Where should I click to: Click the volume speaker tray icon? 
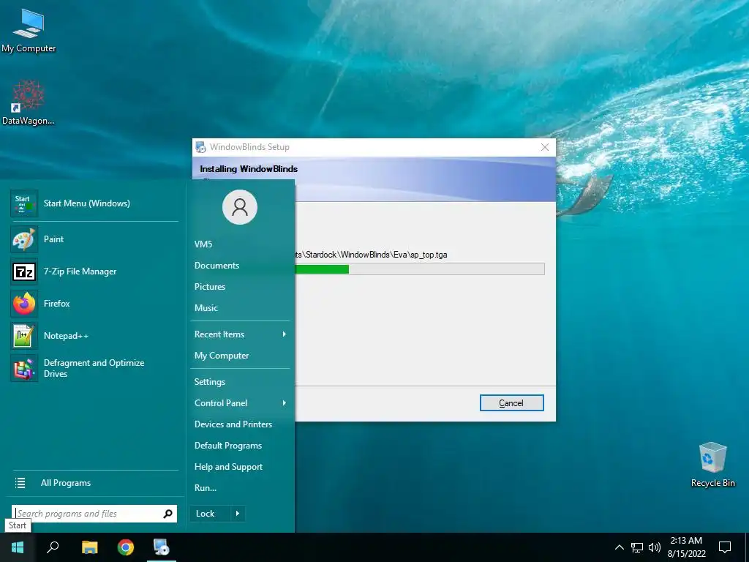point(655,547)
